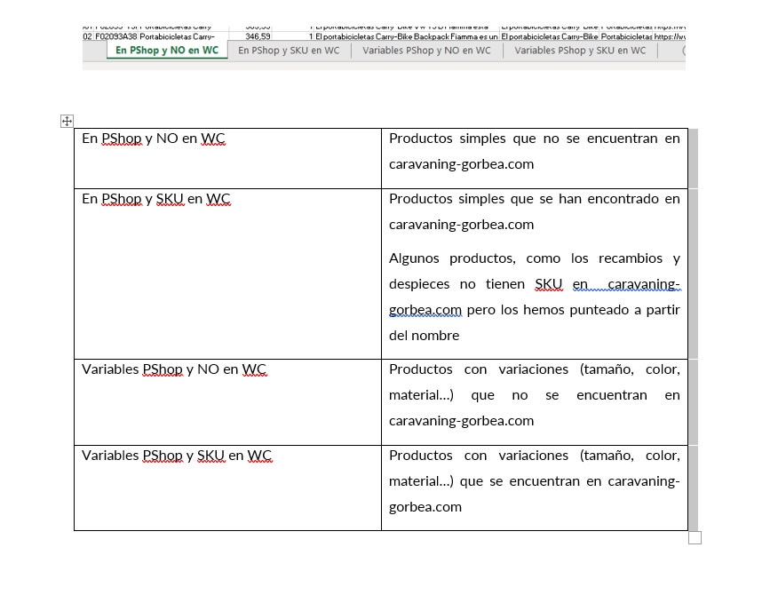Click text 'Productos simples que no se encuentran en'

click(535, 139)
